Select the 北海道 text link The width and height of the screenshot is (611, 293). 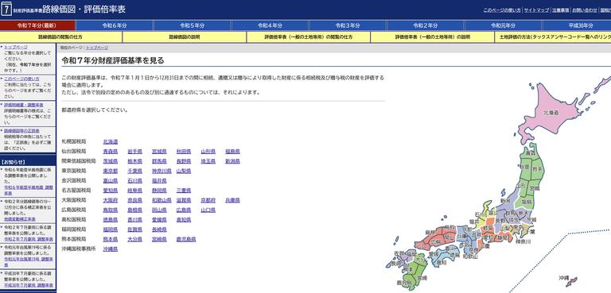[x=111, y=141]
